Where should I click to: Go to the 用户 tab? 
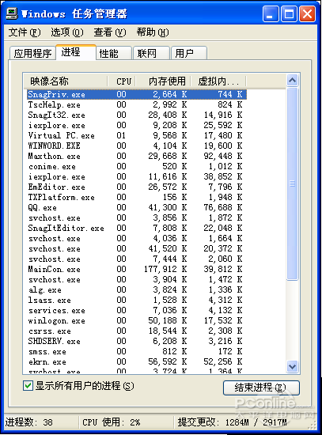(x=189, y=53)
